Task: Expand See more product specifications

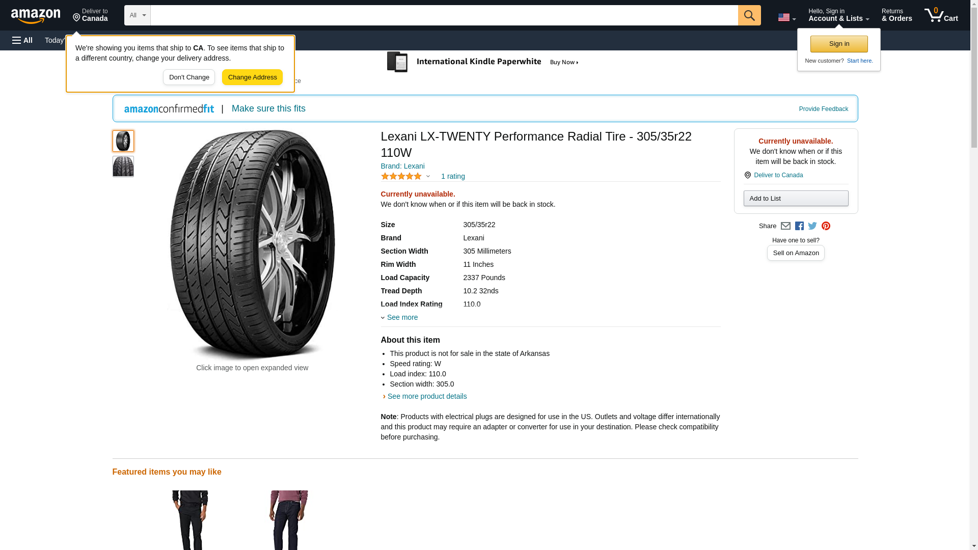Action: 401,317
